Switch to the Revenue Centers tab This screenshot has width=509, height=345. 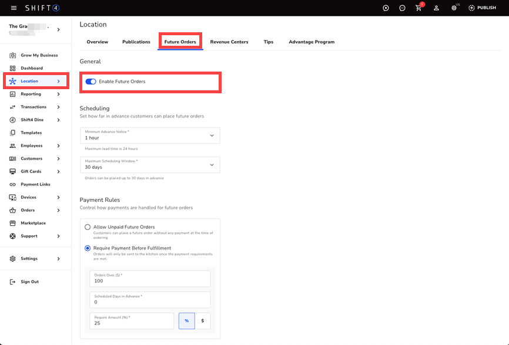pyautogui.click(x=229, y=42)
